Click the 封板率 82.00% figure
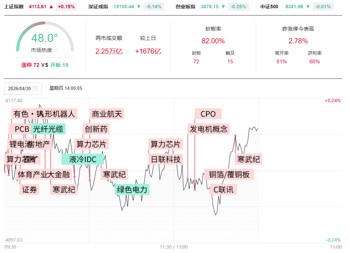The image size is (350, 253). click(x=213, y=41)
